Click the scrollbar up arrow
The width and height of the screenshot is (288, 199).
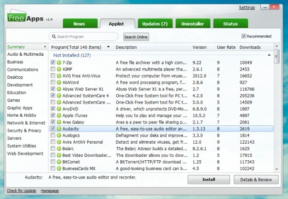277,46
